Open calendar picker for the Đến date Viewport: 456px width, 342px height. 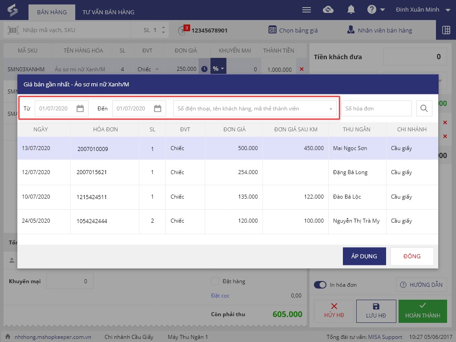pyautogui.click(x=158, y=108)
